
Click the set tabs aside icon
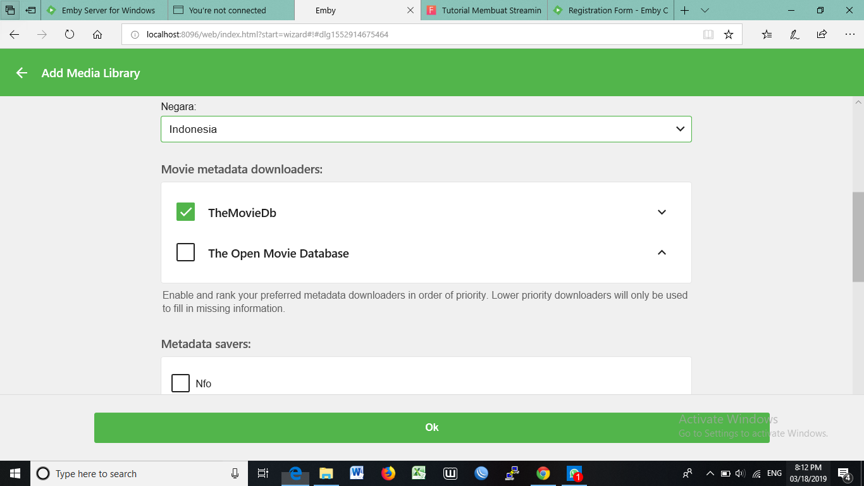pyautogui.click(x=30, y=10)
